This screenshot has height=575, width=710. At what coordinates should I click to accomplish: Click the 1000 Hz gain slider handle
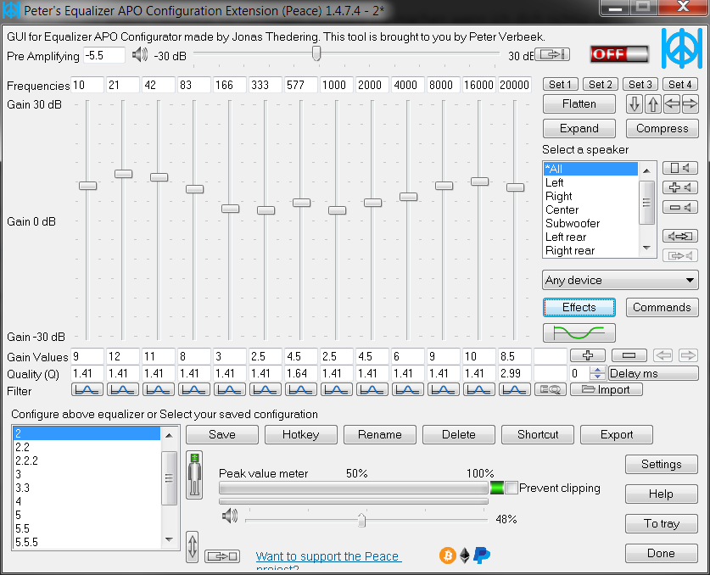pos(337,210)
